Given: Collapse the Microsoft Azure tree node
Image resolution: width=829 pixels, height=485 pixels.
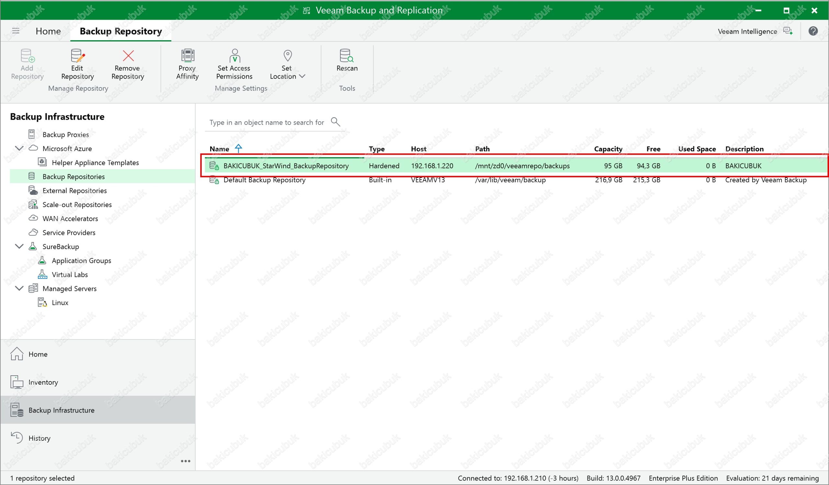Looking at the screenshot, I should coord(19,148).
